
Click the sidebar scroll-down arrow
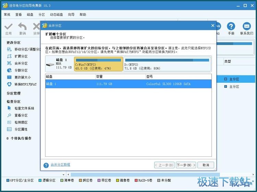tap(64, 175)
